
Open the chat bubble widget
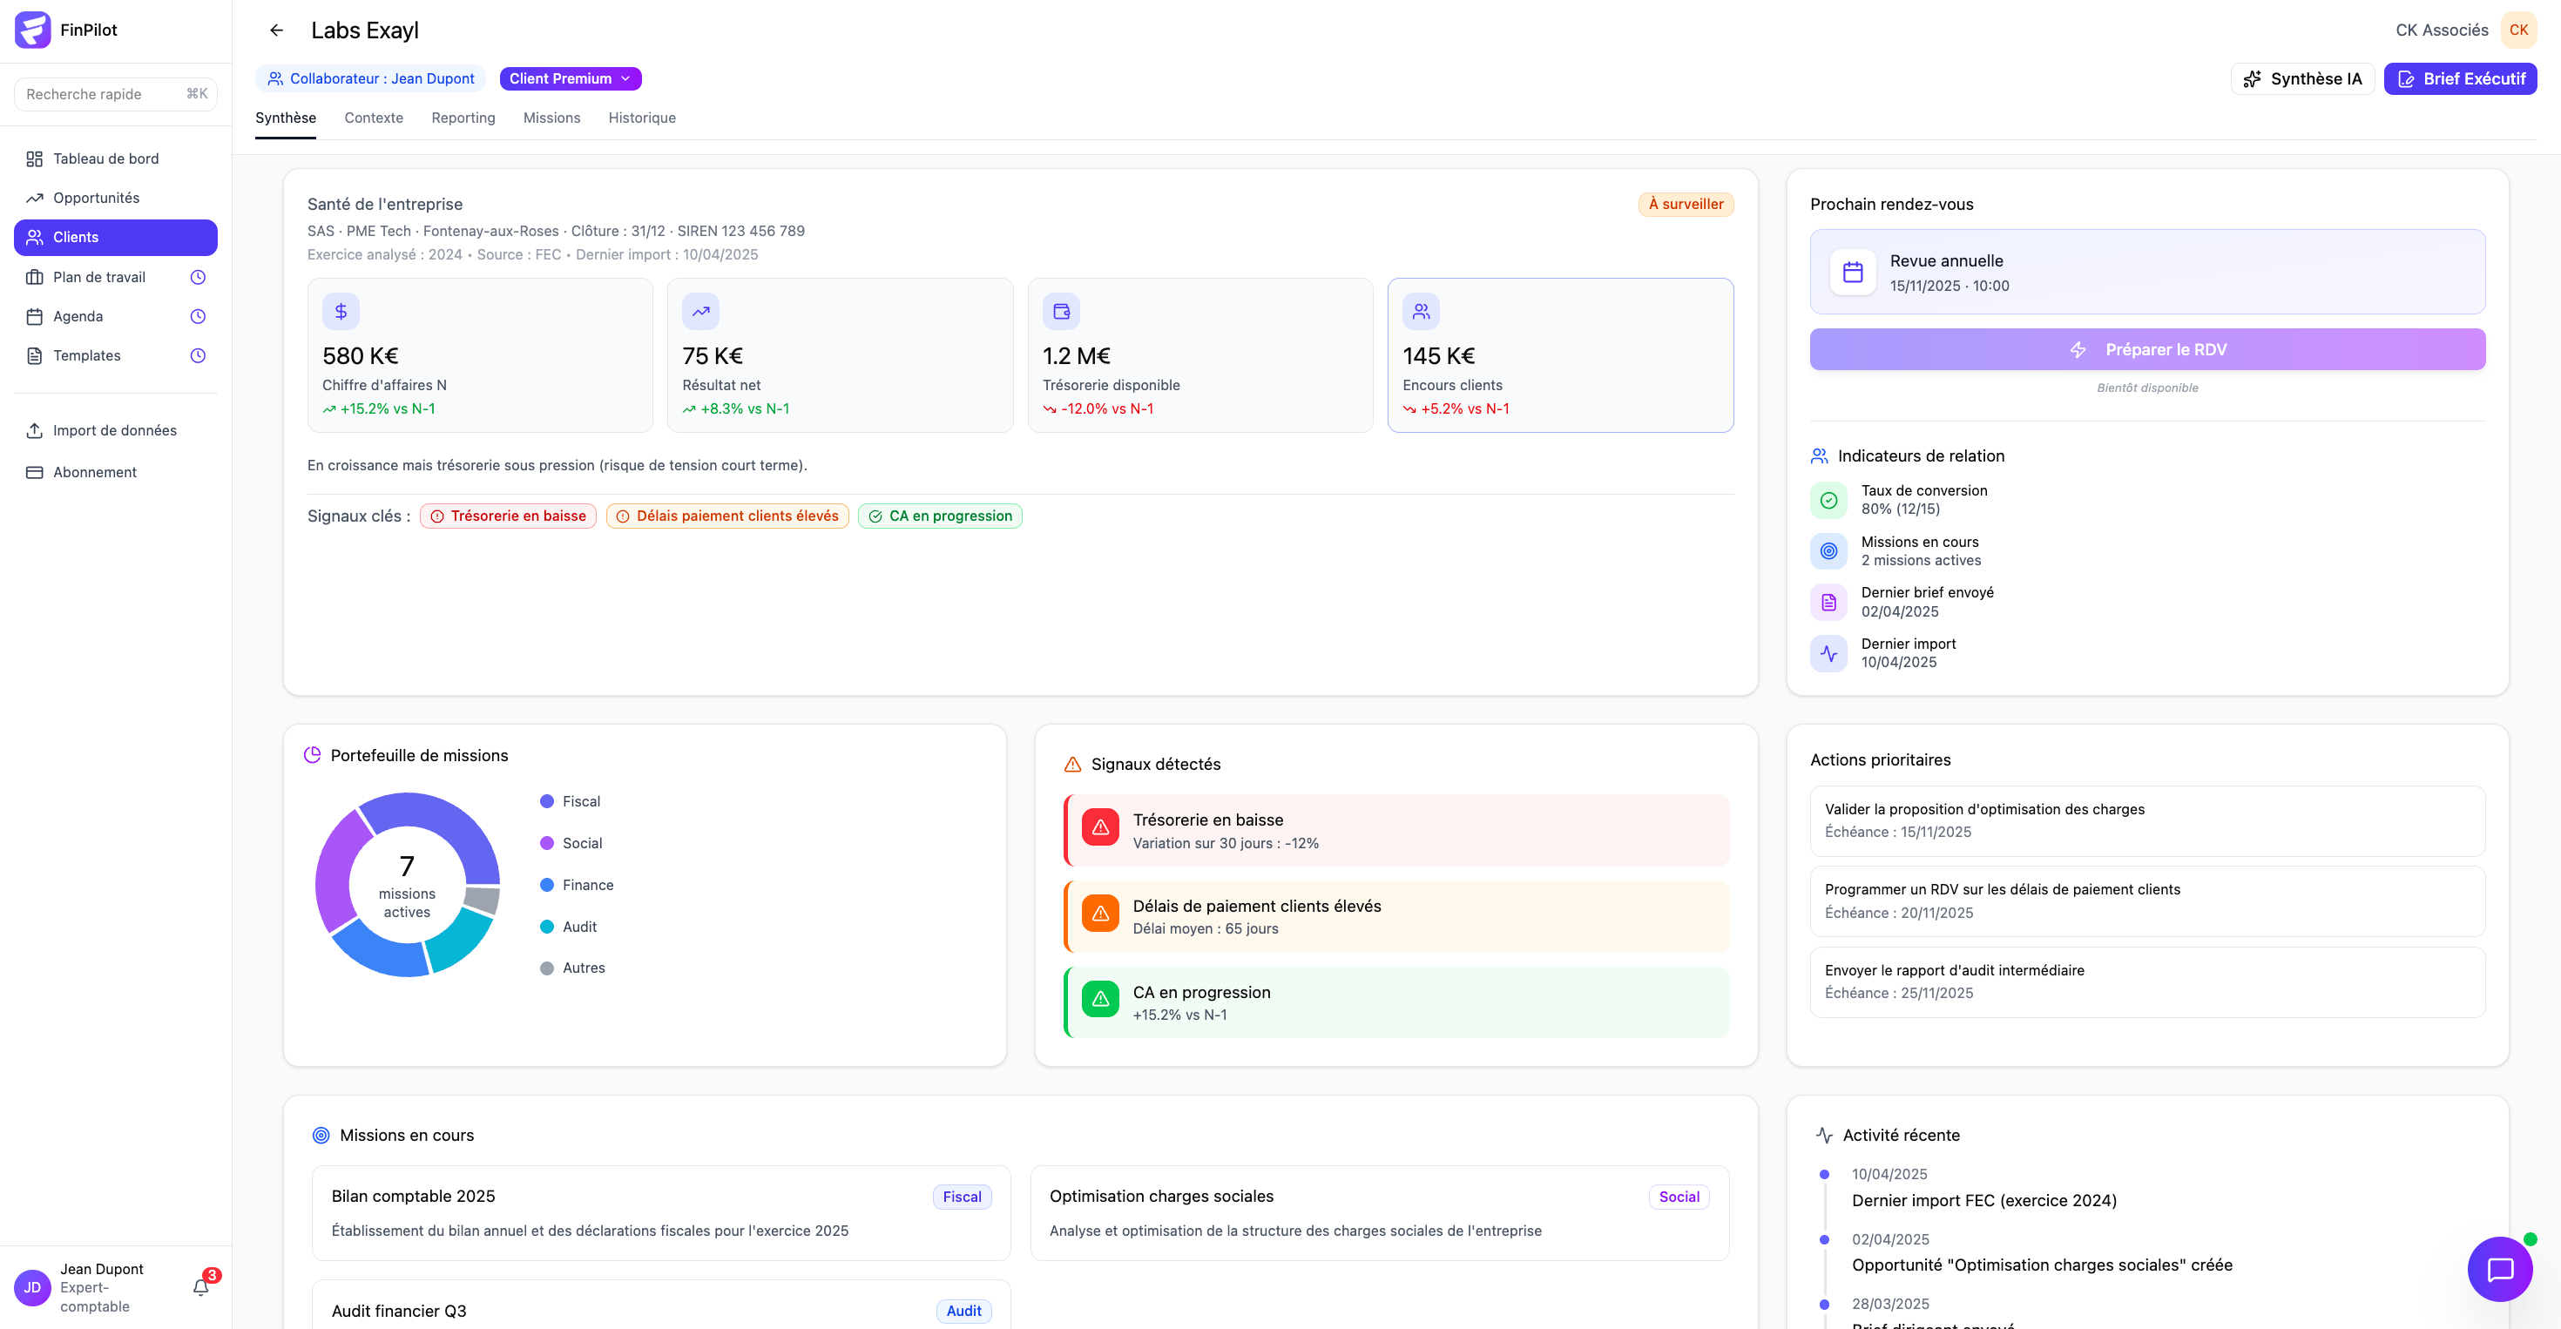click(2499, 1270)
